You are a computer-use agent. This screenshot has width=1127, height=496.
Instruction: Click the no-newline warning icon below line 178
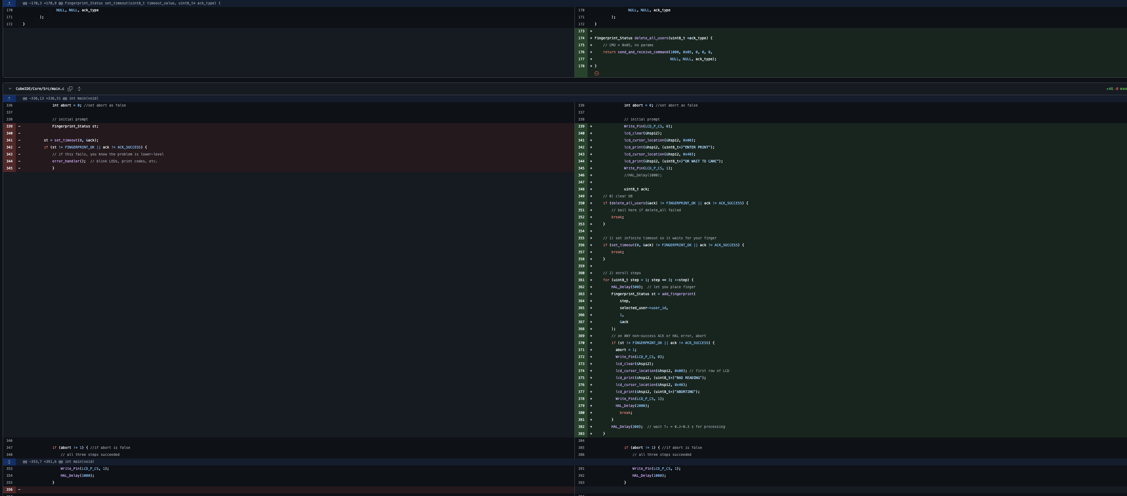[597, 73]
